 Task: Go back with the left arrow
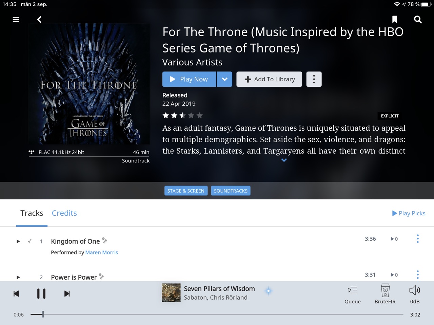coord(39,20)
